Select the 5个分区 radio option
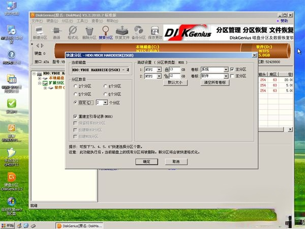The width and height of the screenshot is (305, 229). [75, 94]
